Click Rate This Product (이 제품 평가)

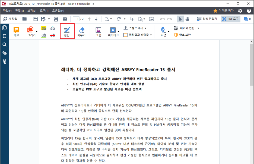pos(224,11)
